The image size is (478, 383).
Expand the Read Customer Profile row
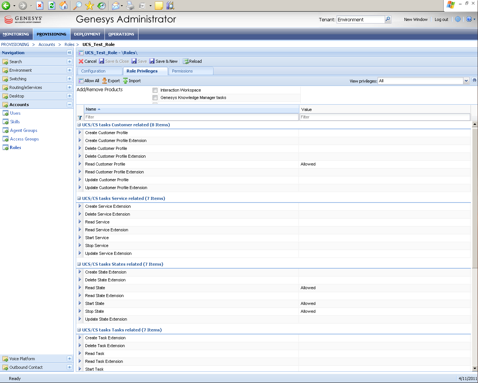(80, 164)
